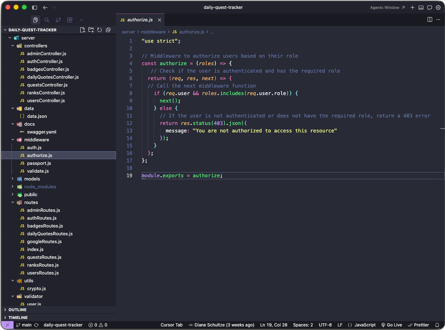Screen dimensions: 445x330
Task: Expand the models folder
Action: click(32, 179)
